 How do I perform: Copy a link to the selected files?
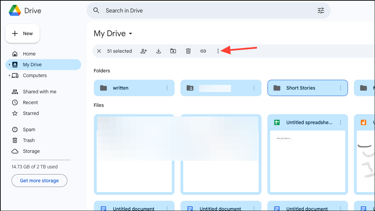tap(203, 51)
